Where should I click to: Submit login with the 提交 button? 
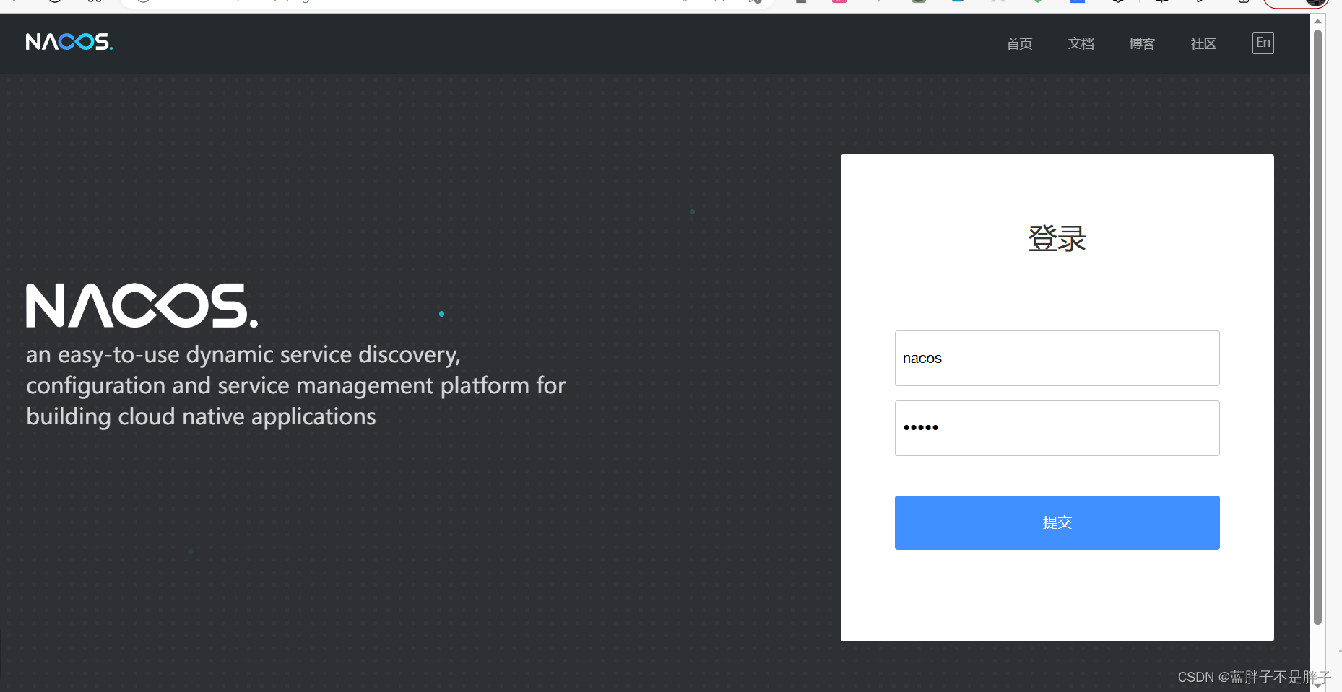pos(1057,522)
